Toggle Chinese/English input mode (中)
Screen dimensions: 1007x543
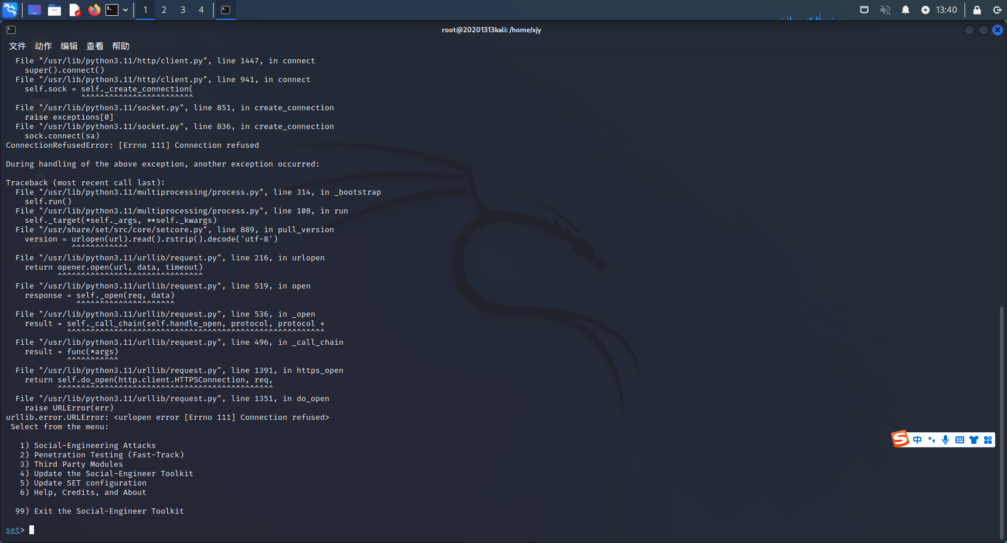[917, 440]
